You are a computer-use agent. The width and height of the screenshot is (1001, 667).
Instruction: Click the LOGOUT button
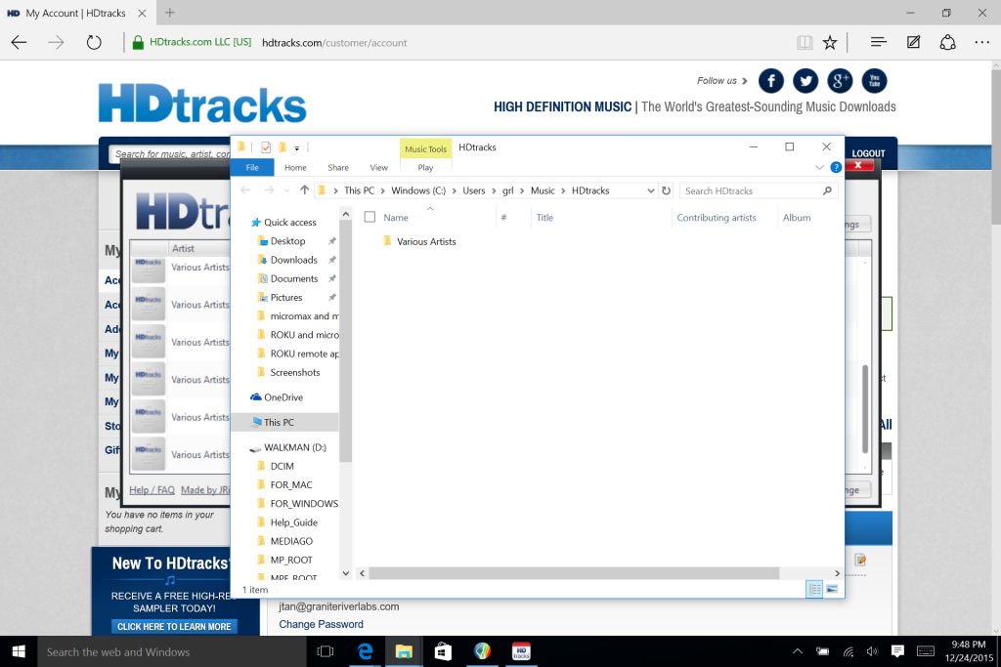868,153
